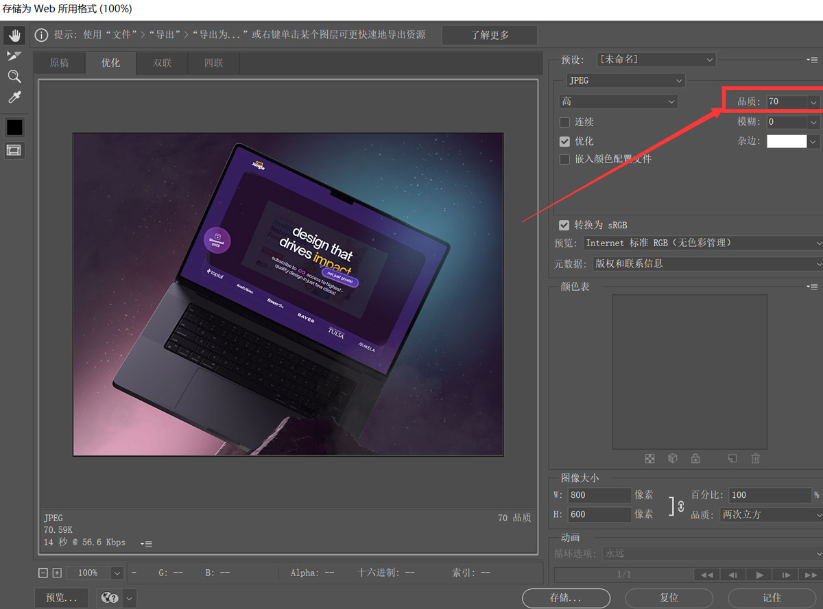
Task: Click the add new color icon
Action: pos(732,458)
